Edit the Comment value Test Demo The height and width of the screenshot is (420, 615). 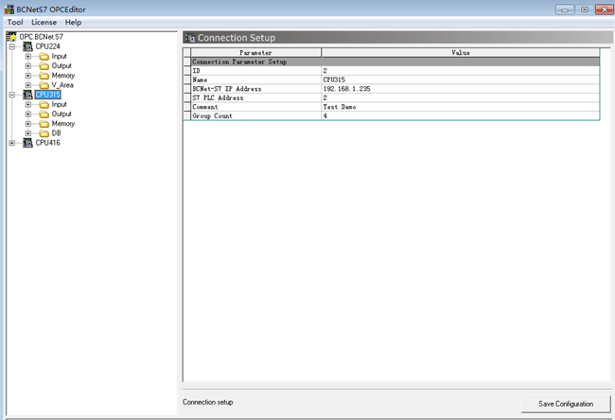(x=461, y=107)
